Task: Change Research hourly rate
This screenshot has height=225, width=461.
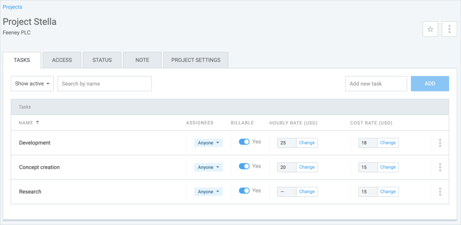Action: click(307, 192)
